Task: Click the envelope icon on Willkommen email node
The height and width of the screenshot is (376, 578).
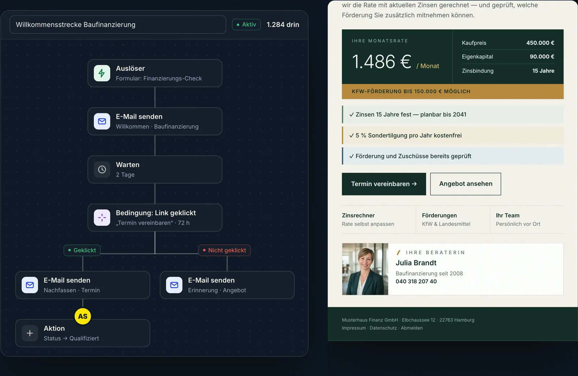Action: click(x=102, y=121)
